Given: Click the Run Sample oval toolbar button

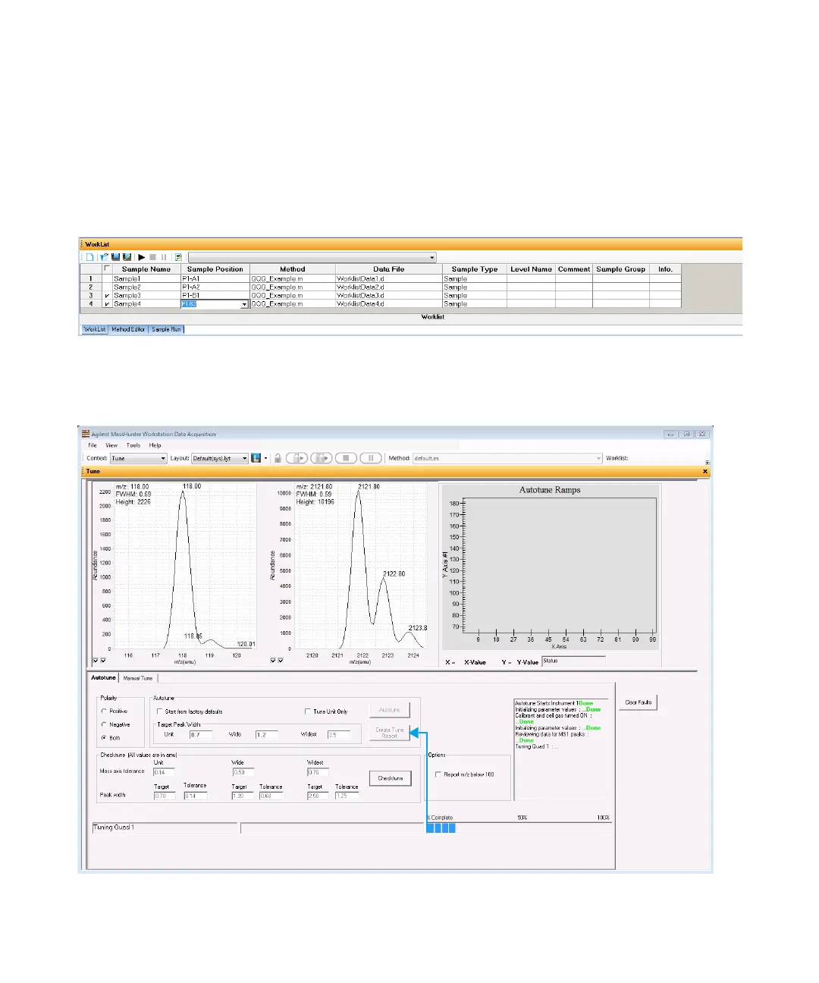Looking at the screenshot, I should [x=297, y=458].
